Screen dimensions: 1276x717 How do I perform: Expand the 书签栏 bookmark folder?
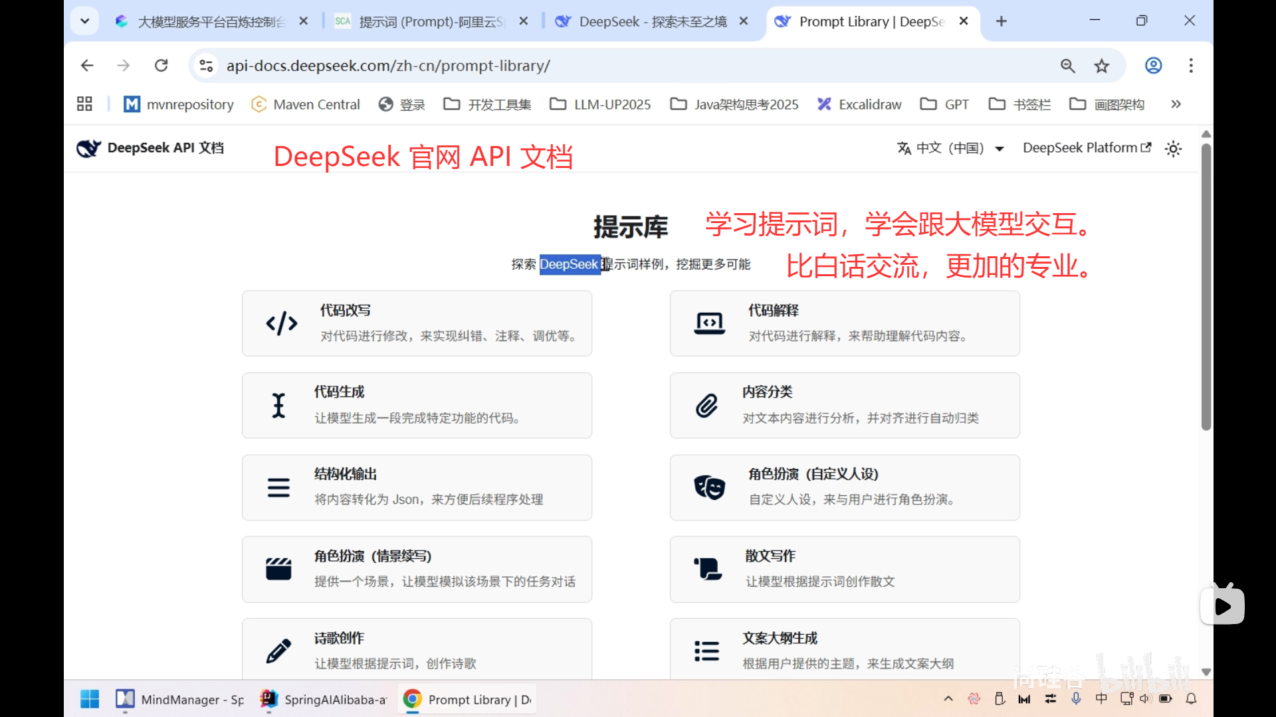tap(1019, 104)
